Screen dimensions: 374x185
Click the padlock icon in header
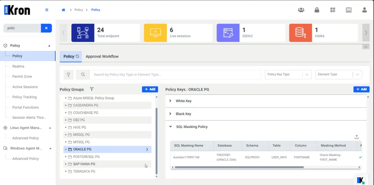(317, 10)
